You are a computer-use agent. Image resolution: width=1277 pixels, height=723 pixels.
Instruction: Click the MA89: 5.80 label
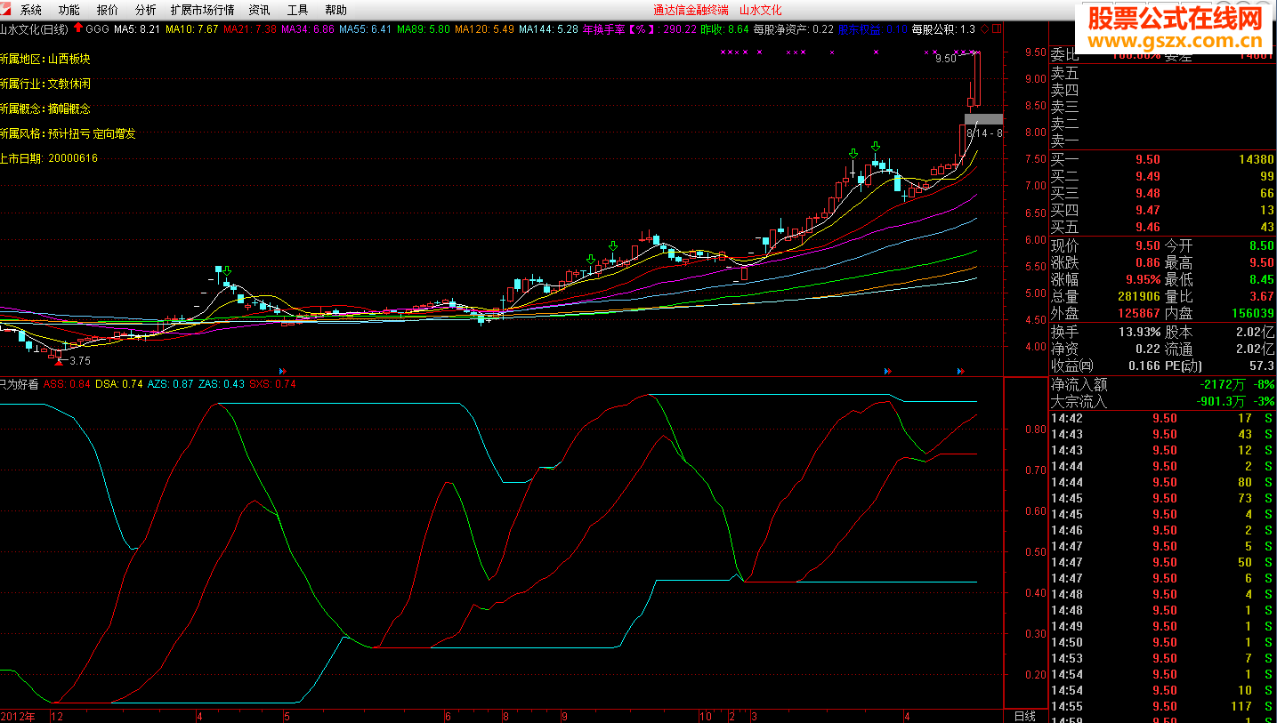(x=424, y=29)
